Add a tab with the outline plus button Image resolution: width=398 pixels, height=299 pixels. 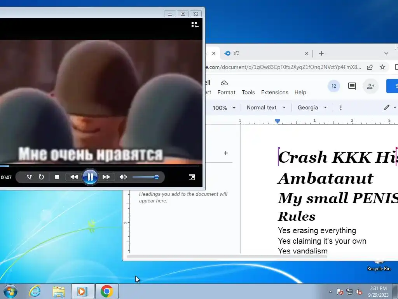[226, 153]
